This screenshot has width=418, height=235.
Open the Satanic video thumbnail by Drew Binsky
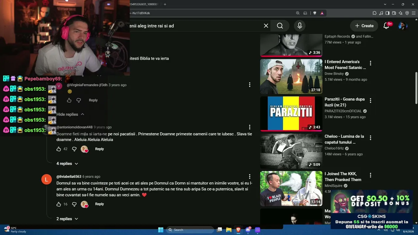click(x=291, y=76)
